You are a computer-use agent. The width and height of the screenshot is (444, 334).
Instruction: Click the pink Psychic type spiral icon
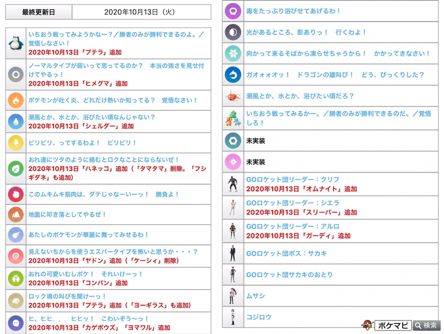point(16,256)
